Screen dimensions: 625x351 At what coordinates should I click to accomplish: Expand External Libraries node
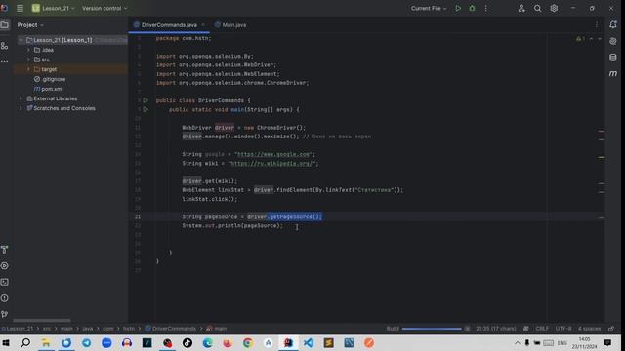(21, 98)
